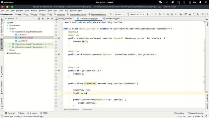Click the gutter override marker on line 19

coord(59,54)
